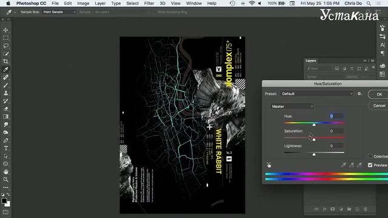Image resolution: width=388 pixels, height=218 pixels.
Task: Open the Select menu
Action: click(132, 3)
